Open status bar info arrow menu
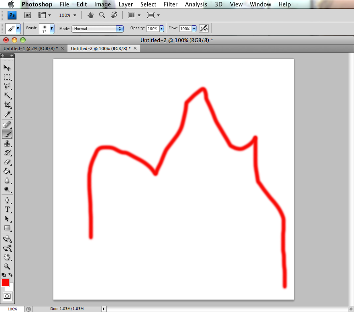 (x=104, y=309)
